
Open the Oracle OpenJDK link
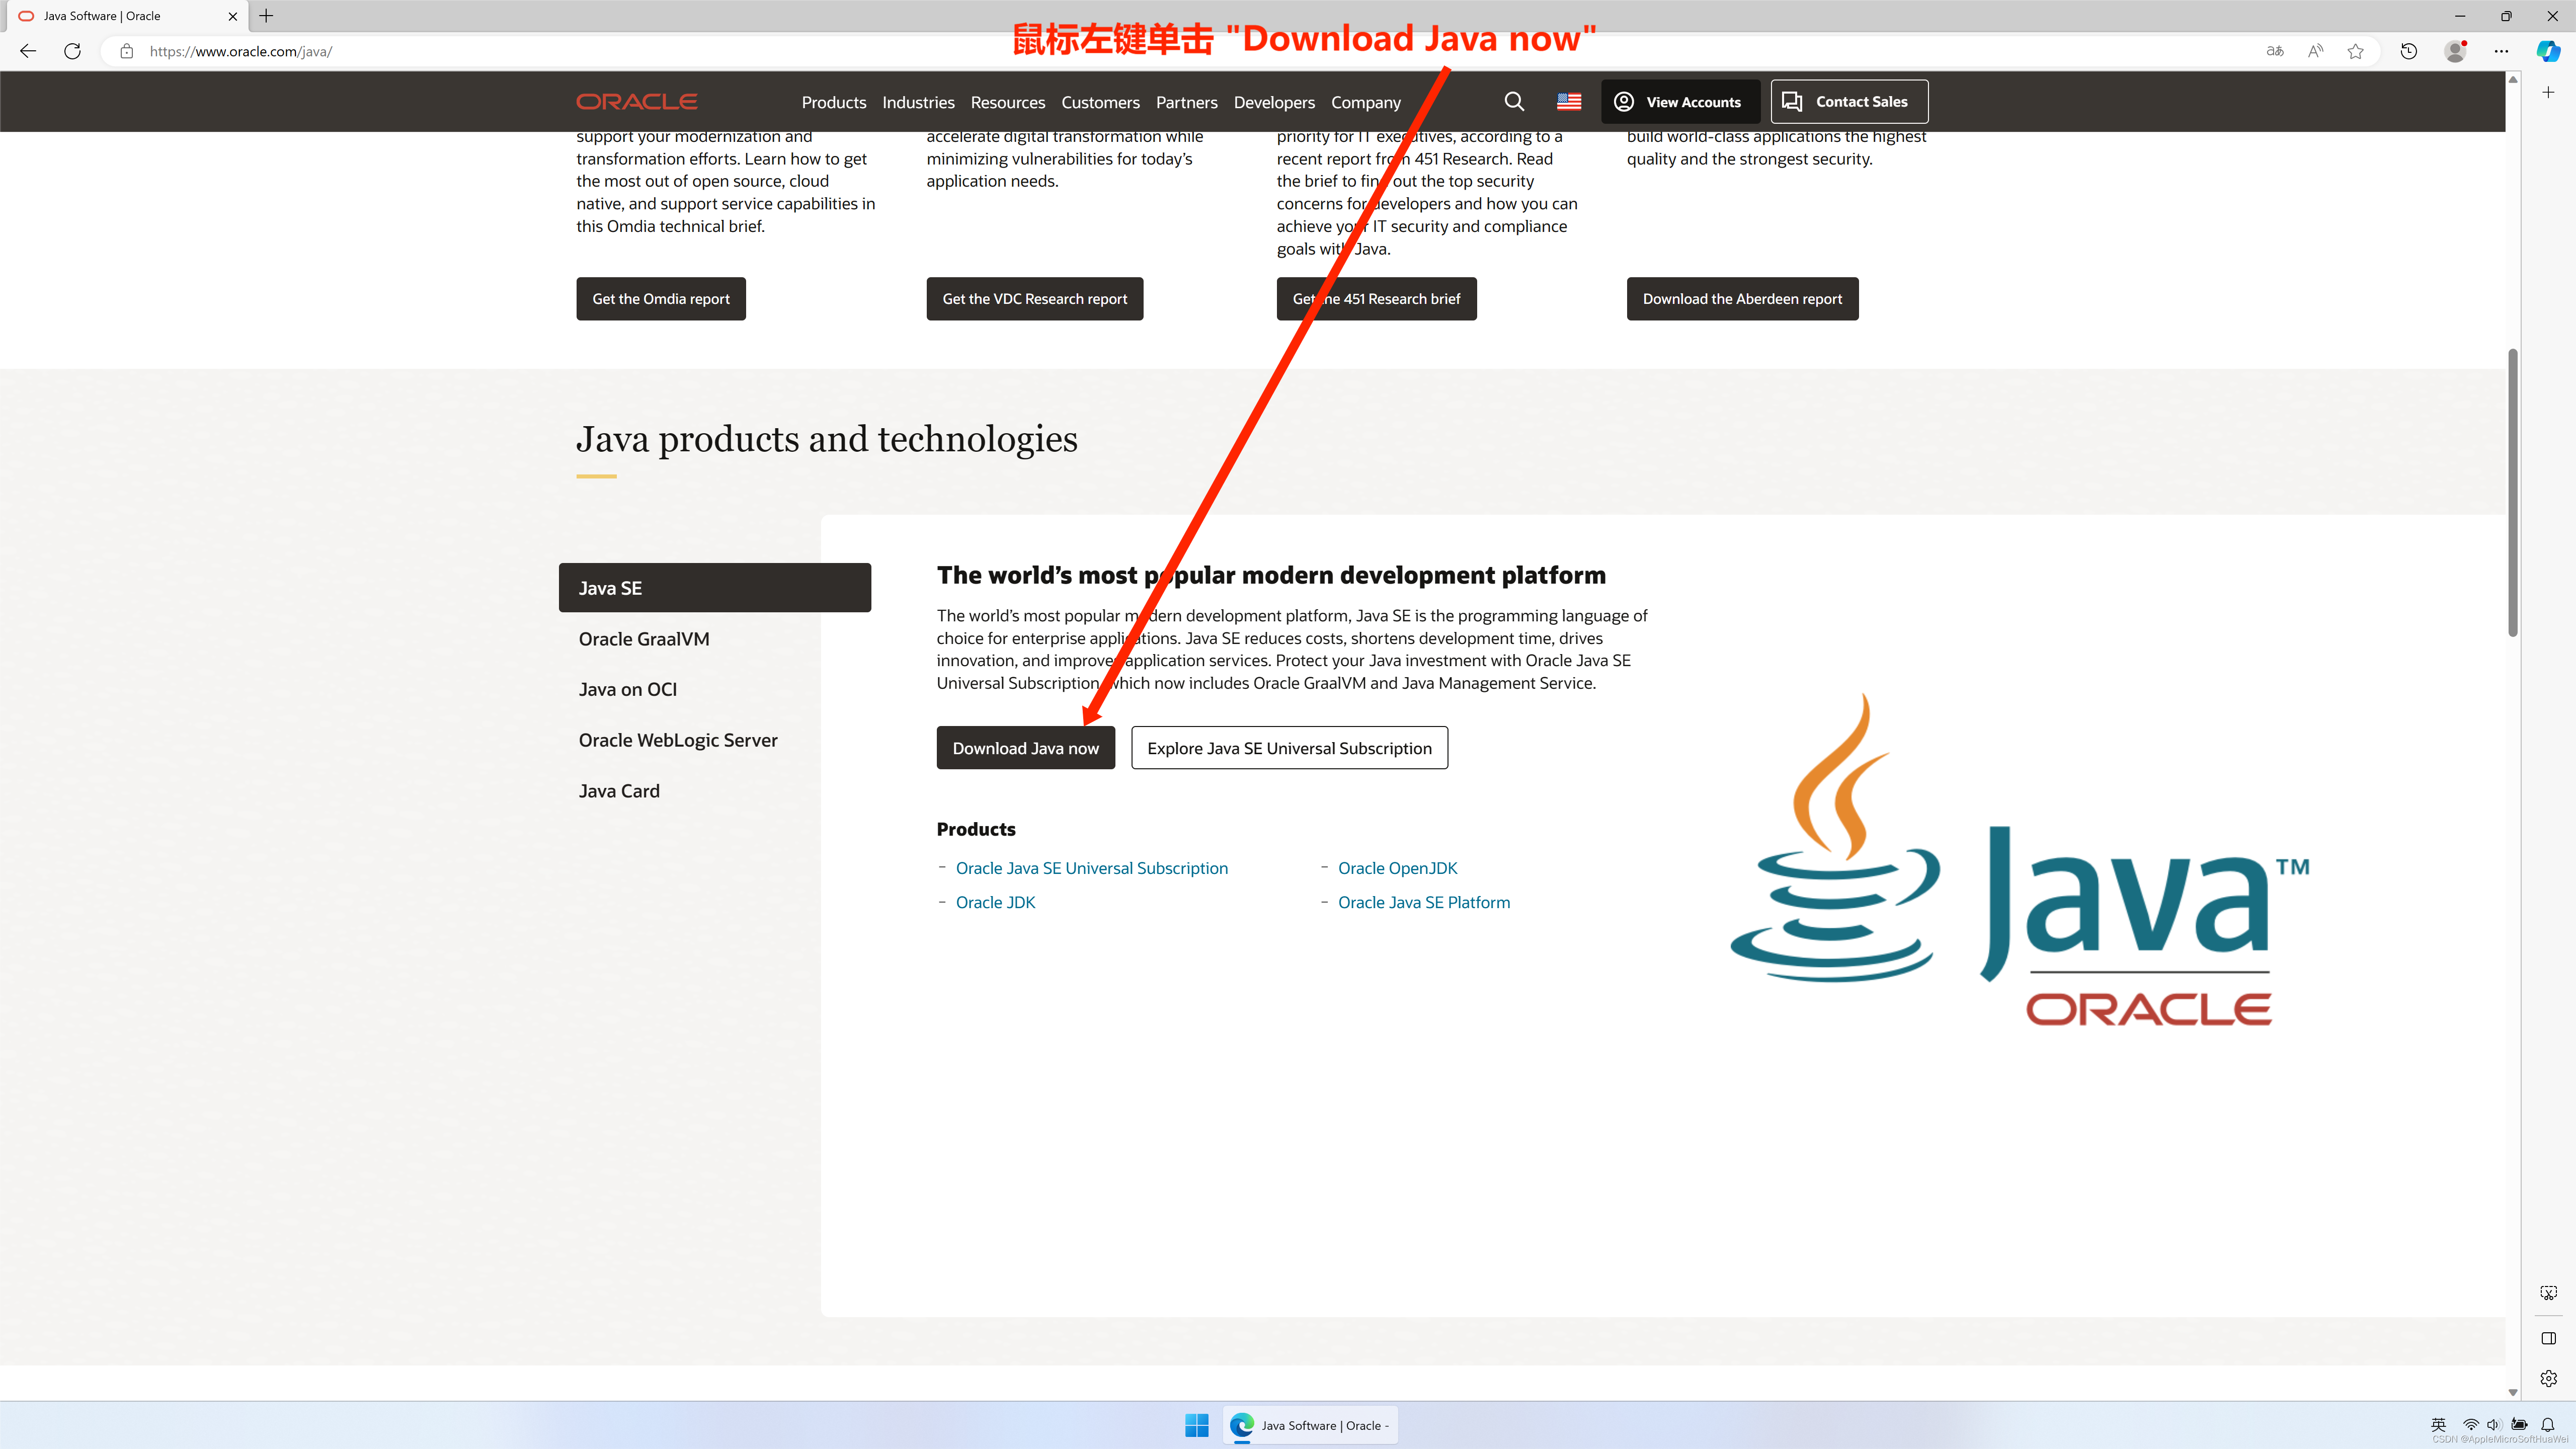tap(1397, 868)
